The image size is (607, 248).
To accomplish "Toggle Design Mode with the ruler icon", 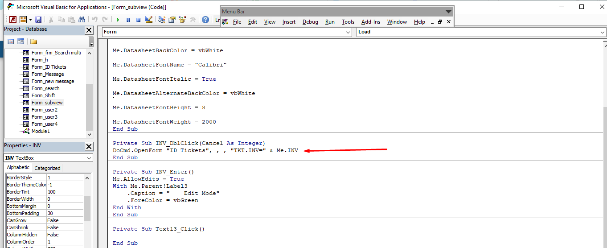I will click(x=149, y=20).
